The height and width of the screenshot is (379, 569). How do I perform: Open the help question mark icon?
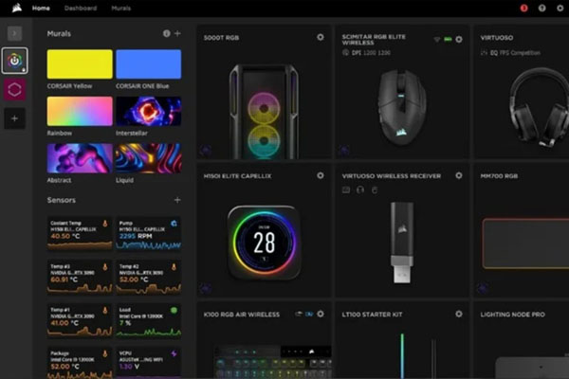542,8
